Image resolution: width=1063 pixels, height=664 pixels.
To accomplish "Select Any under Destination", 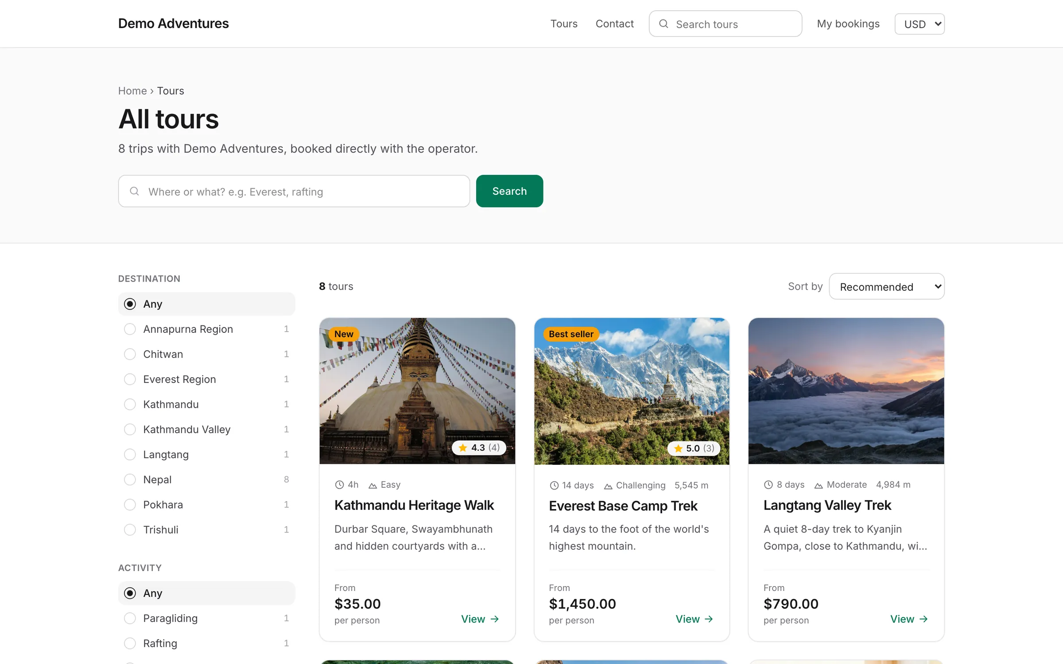I will (x=206, y=304).
